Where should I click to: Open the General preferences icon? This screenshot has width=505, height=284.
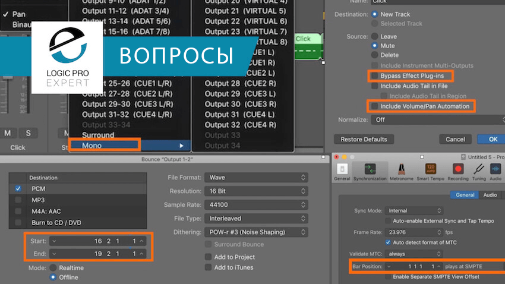pos(342,172)
